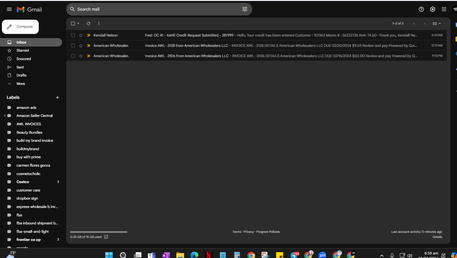This screenshot has width=457, height=258.
Task: Open the Google apps grid
Action: [444, 9]
